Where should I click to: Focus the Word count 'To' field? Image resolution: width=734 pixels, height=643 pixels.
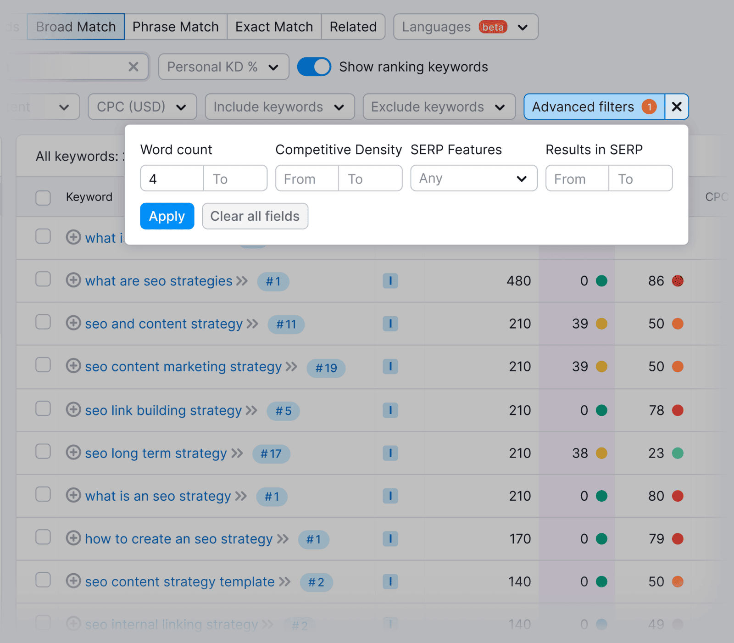pyautogui.click(x=235, y=179)
